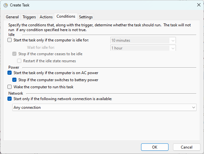Check restart if the idle state resumes
The height and width of the screenshot is (154, 204).
(x=19, y=61)
